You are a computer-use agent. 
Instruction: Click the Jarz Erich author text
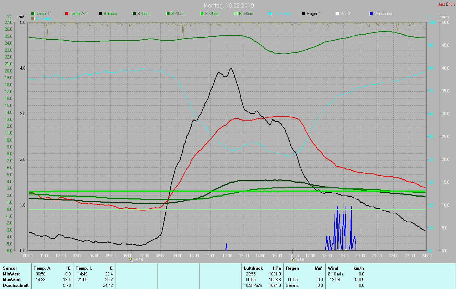pos(446,4)
